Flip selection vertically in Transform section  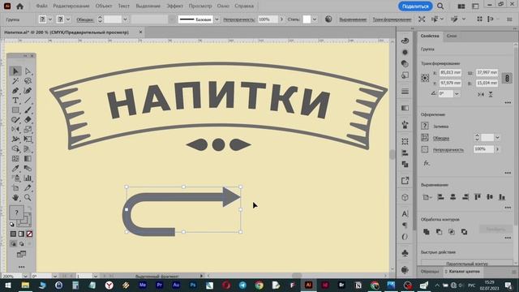click(x=491, y=94)
